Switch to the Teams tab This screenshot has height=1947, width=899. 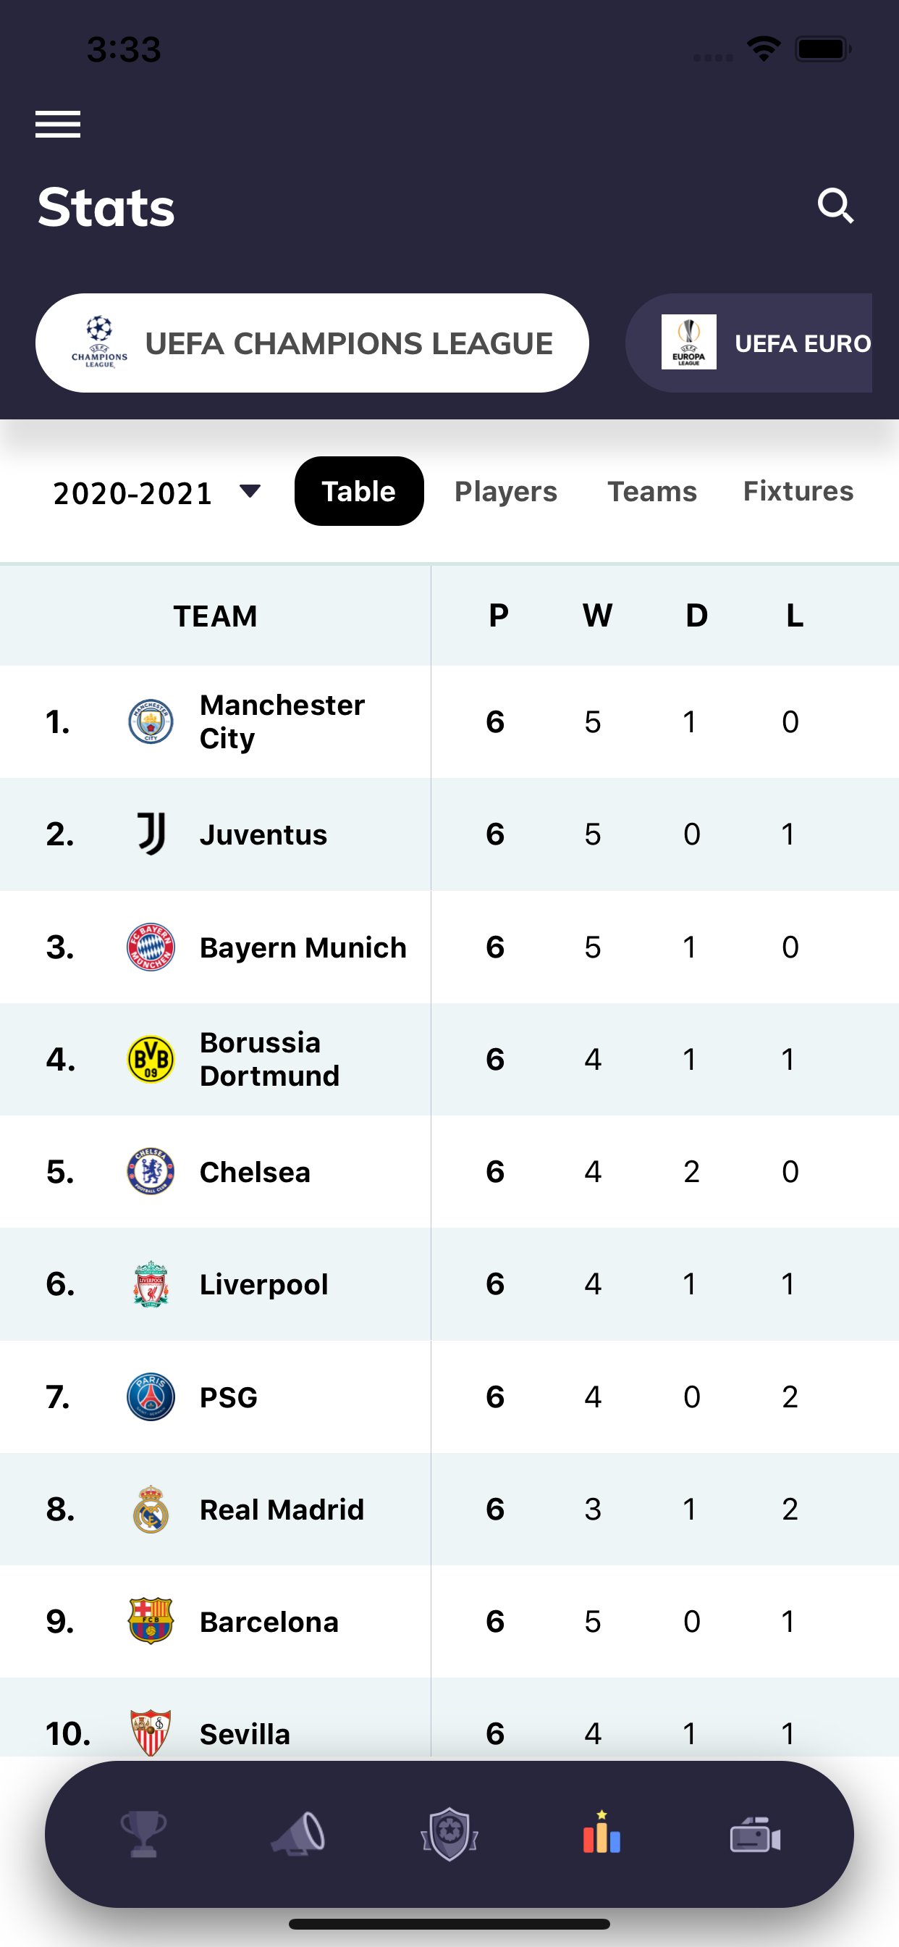pos(653,491)
